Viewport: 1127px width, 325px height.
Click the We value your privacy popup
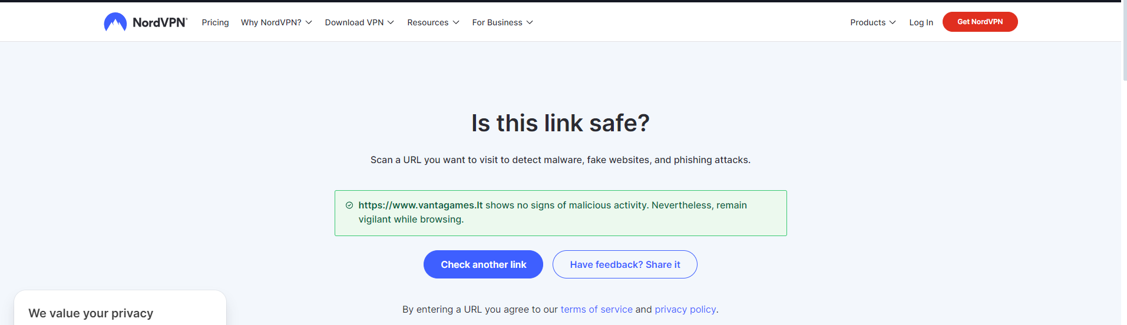point(120,308)
